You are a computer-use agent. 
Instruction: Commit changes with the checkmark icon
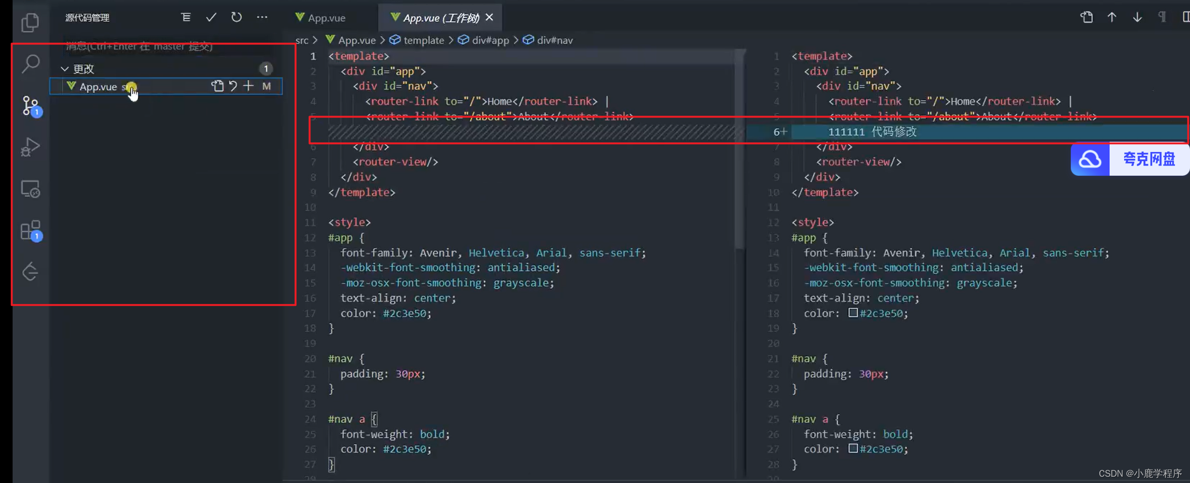coord(211,17)
